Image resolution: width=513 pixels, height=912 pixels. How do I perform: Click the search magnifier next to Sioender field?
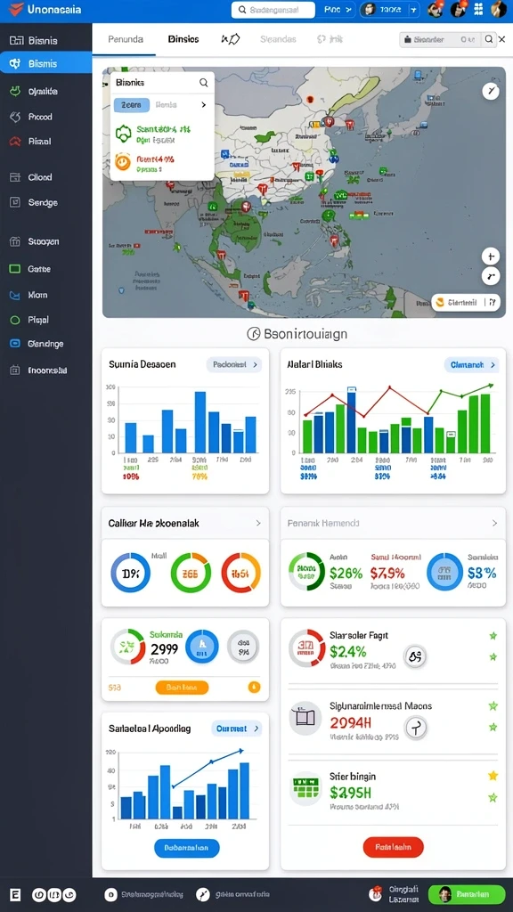click(489, 39)
